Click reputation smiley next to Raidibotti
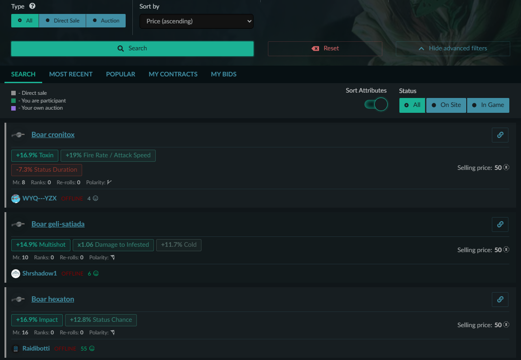The height and width of the screenshot is (360, 521). (x=92, y=348)
